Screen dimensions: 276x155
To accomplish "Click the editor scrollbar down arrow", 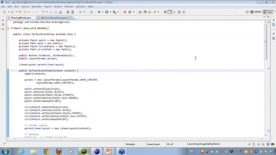I will [266, 135].
